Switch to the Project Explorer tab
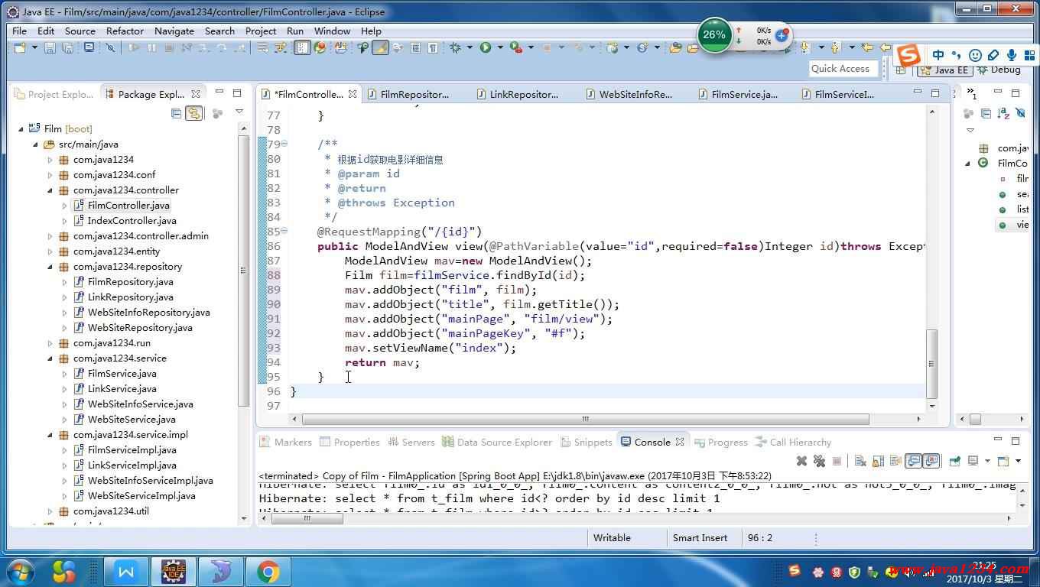 (x=54, y=94)
